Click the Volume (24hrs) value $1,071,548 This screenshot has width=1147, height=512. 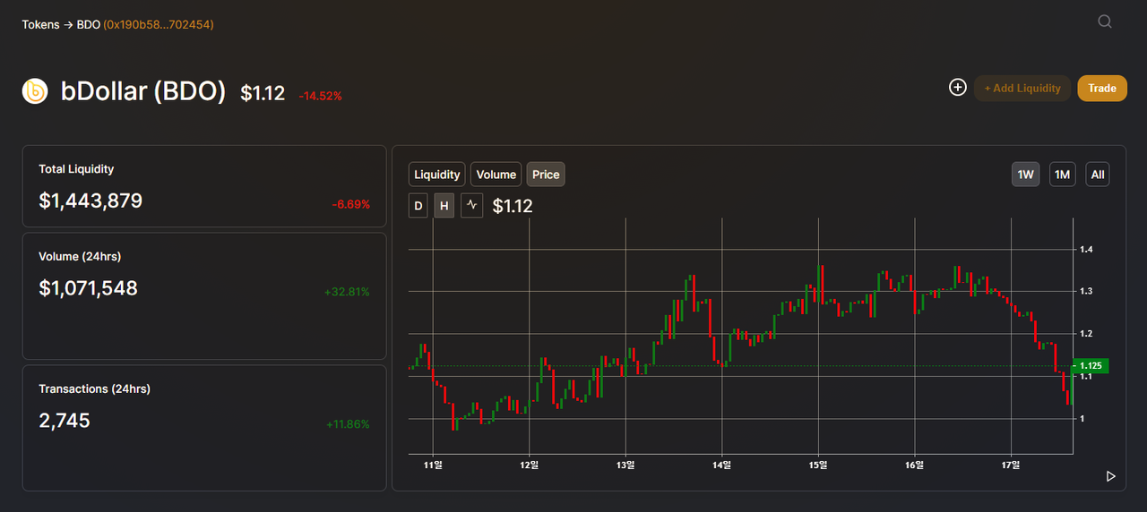tap(88, 288)
